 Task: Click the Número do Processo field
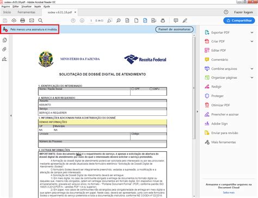102,145
